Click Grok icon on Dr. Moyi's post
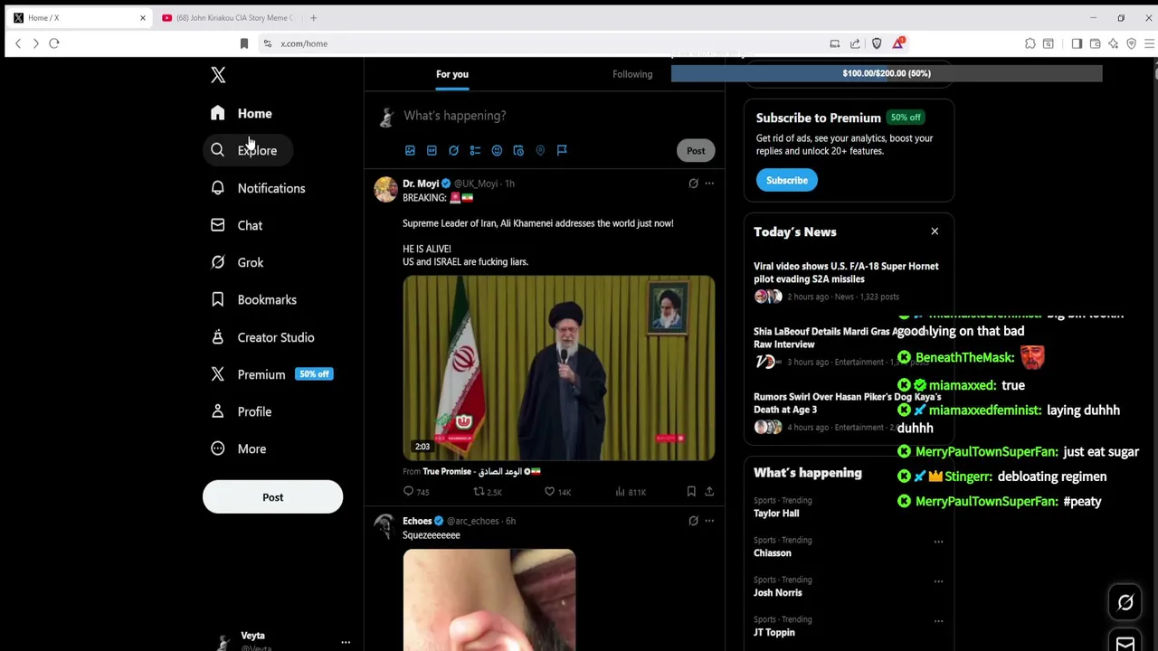 click(693, 184)
